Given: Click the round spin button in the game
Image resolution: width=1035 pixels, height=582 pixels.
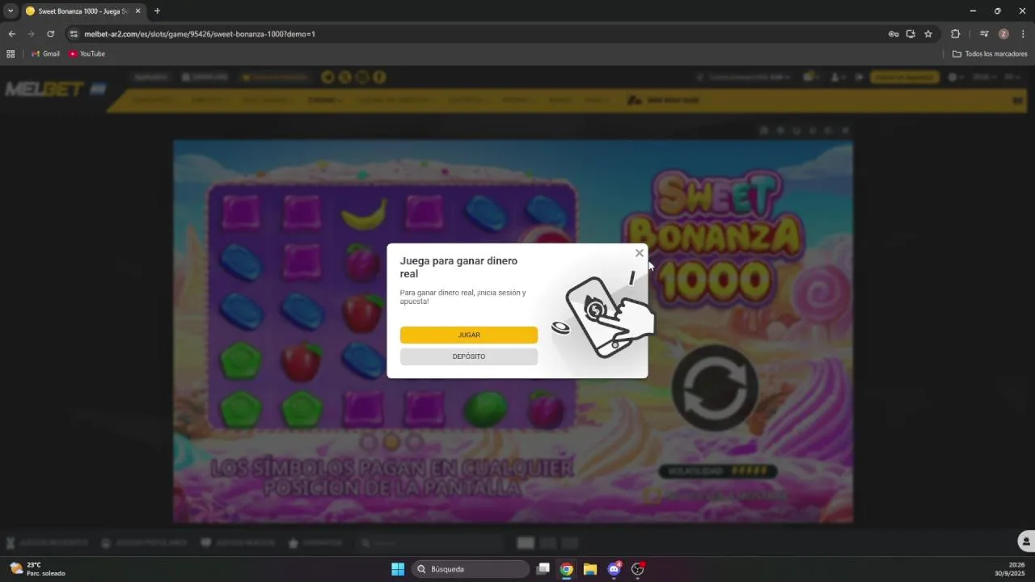Looking at the screenshot, I should [x=715, y=389].
